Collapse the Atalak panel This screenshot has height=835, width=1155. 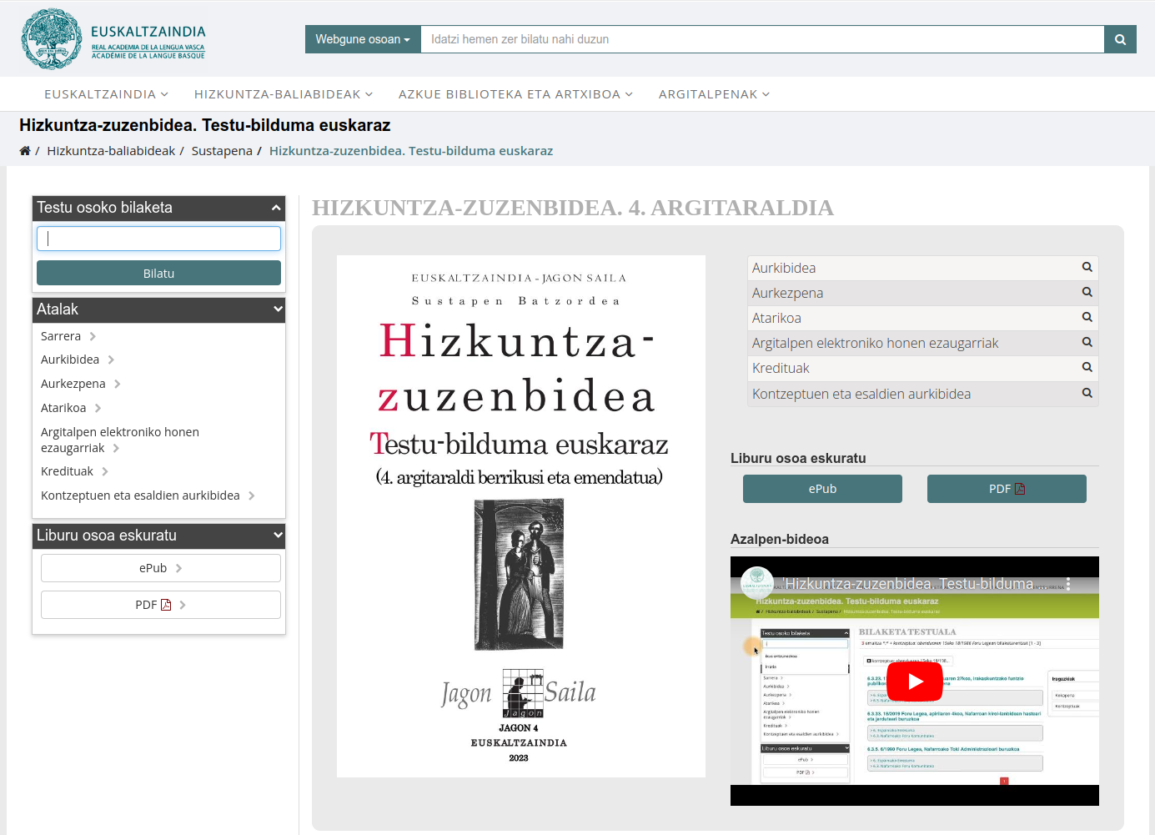[278, 309]
